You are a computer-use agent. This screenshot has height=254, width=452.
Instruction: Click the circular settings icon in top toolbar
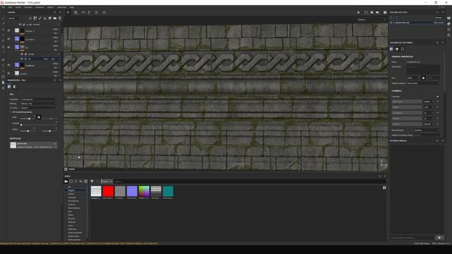[x=104, y=13]
